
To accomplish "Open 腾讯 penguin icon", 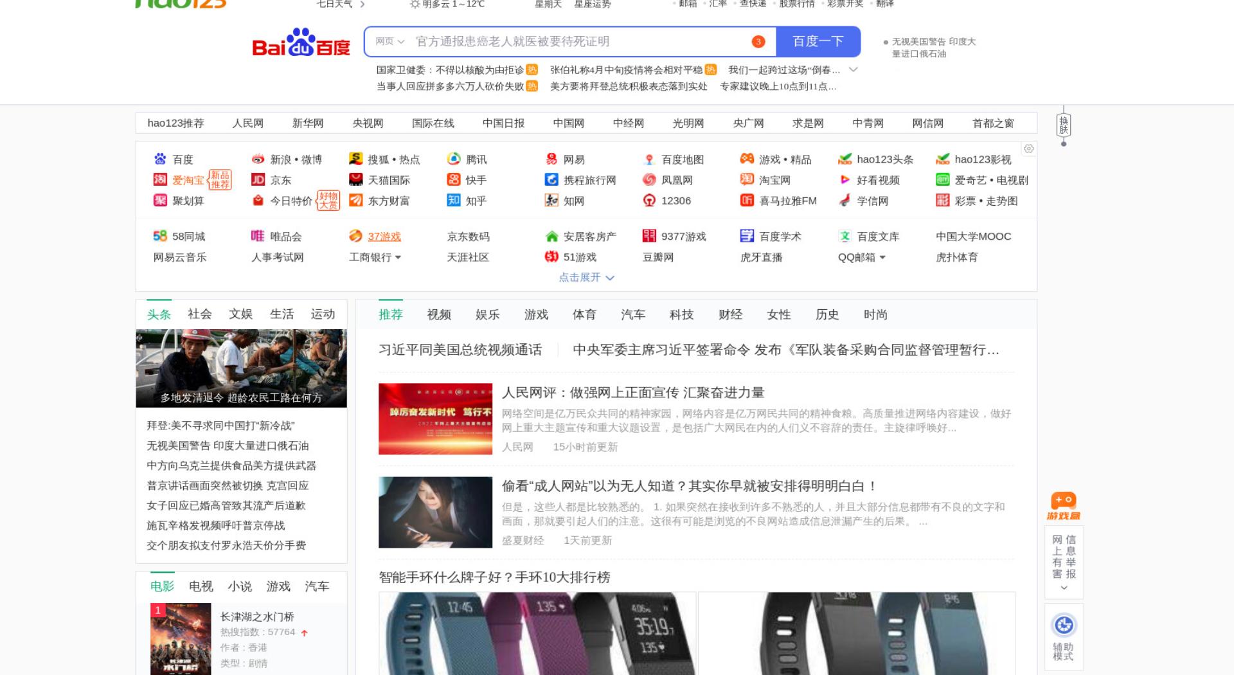I will tap(454, 159).
